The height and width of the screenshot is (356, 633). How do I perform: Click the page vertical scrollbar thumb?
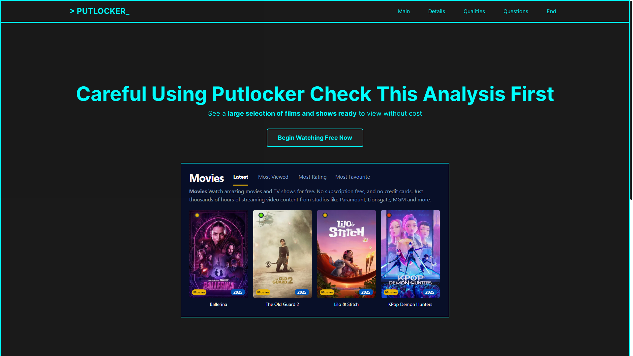(631, 100)
